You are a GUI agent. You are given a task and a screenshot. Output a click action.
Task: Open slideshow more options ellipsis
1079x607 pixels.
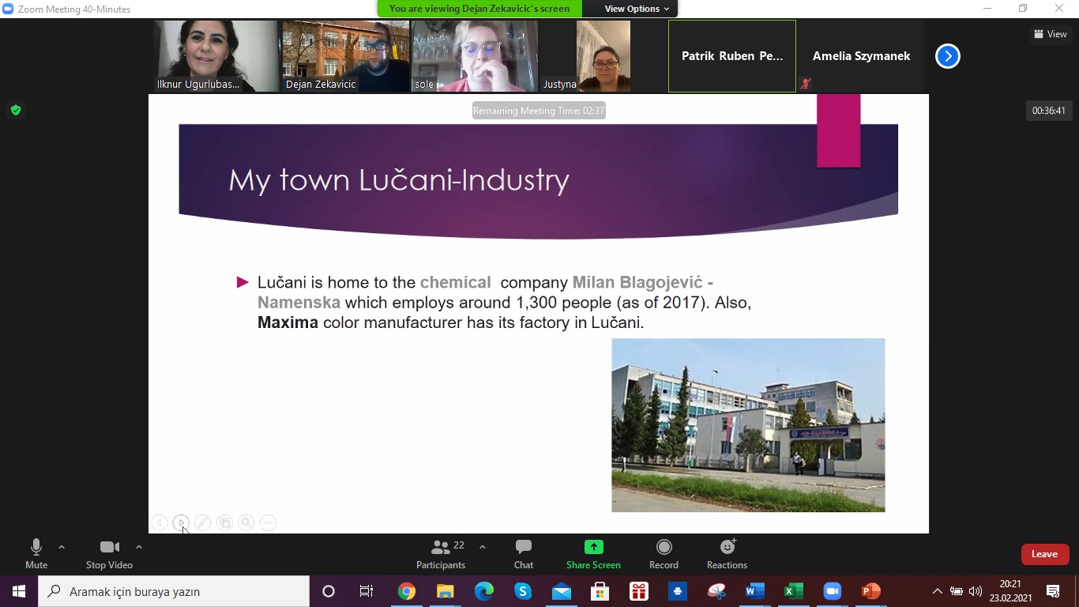[x=268, y=522]
